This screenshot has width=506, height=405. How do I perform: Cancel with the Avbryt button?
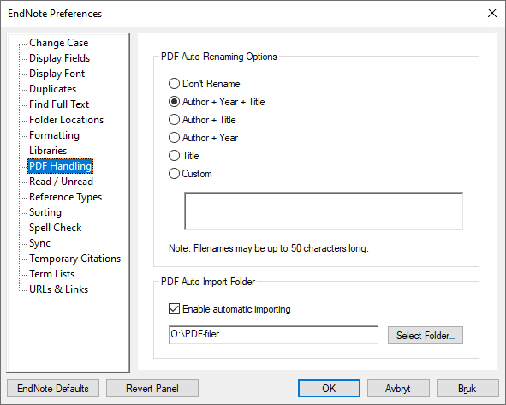point(398,389)
